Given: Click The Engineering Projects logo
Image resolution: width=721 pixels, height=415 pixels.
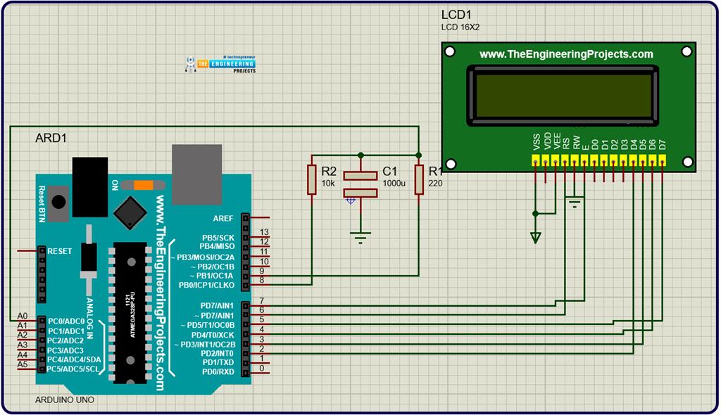Looking at the screenshot, I should pos(220,65).
